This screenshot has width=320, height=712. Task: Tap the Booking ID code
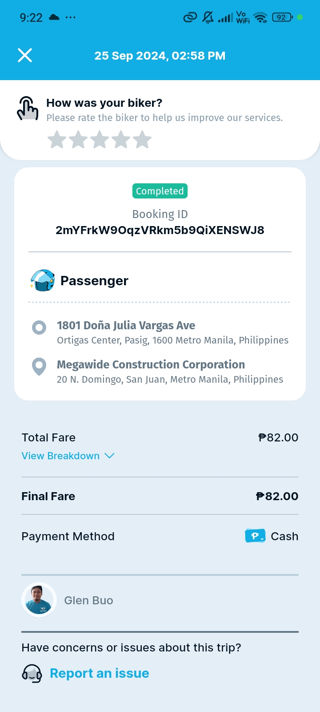point(160,230)
